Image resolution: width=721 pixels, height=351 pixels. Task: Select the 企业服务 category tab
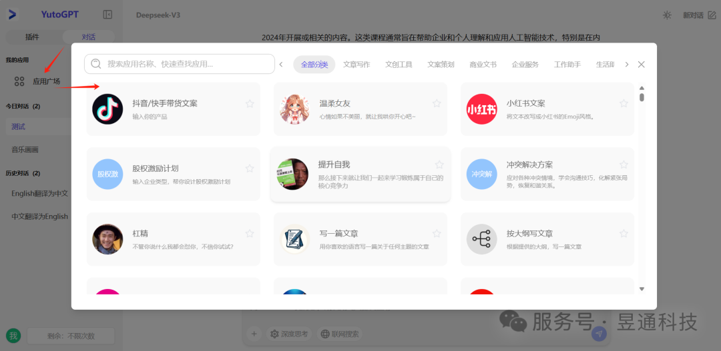pyautogui.click(x=525, y=64)
